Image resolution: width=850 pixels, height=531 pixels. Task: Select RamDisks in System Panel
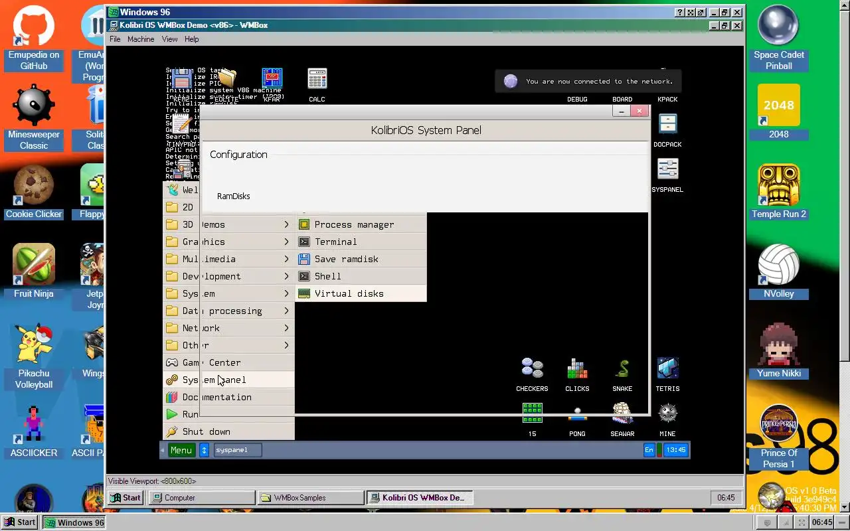pos(233,196)
